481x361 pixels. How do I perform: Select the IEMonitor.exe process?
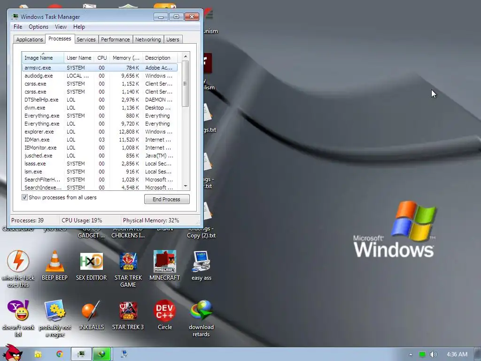click(100, 147)
